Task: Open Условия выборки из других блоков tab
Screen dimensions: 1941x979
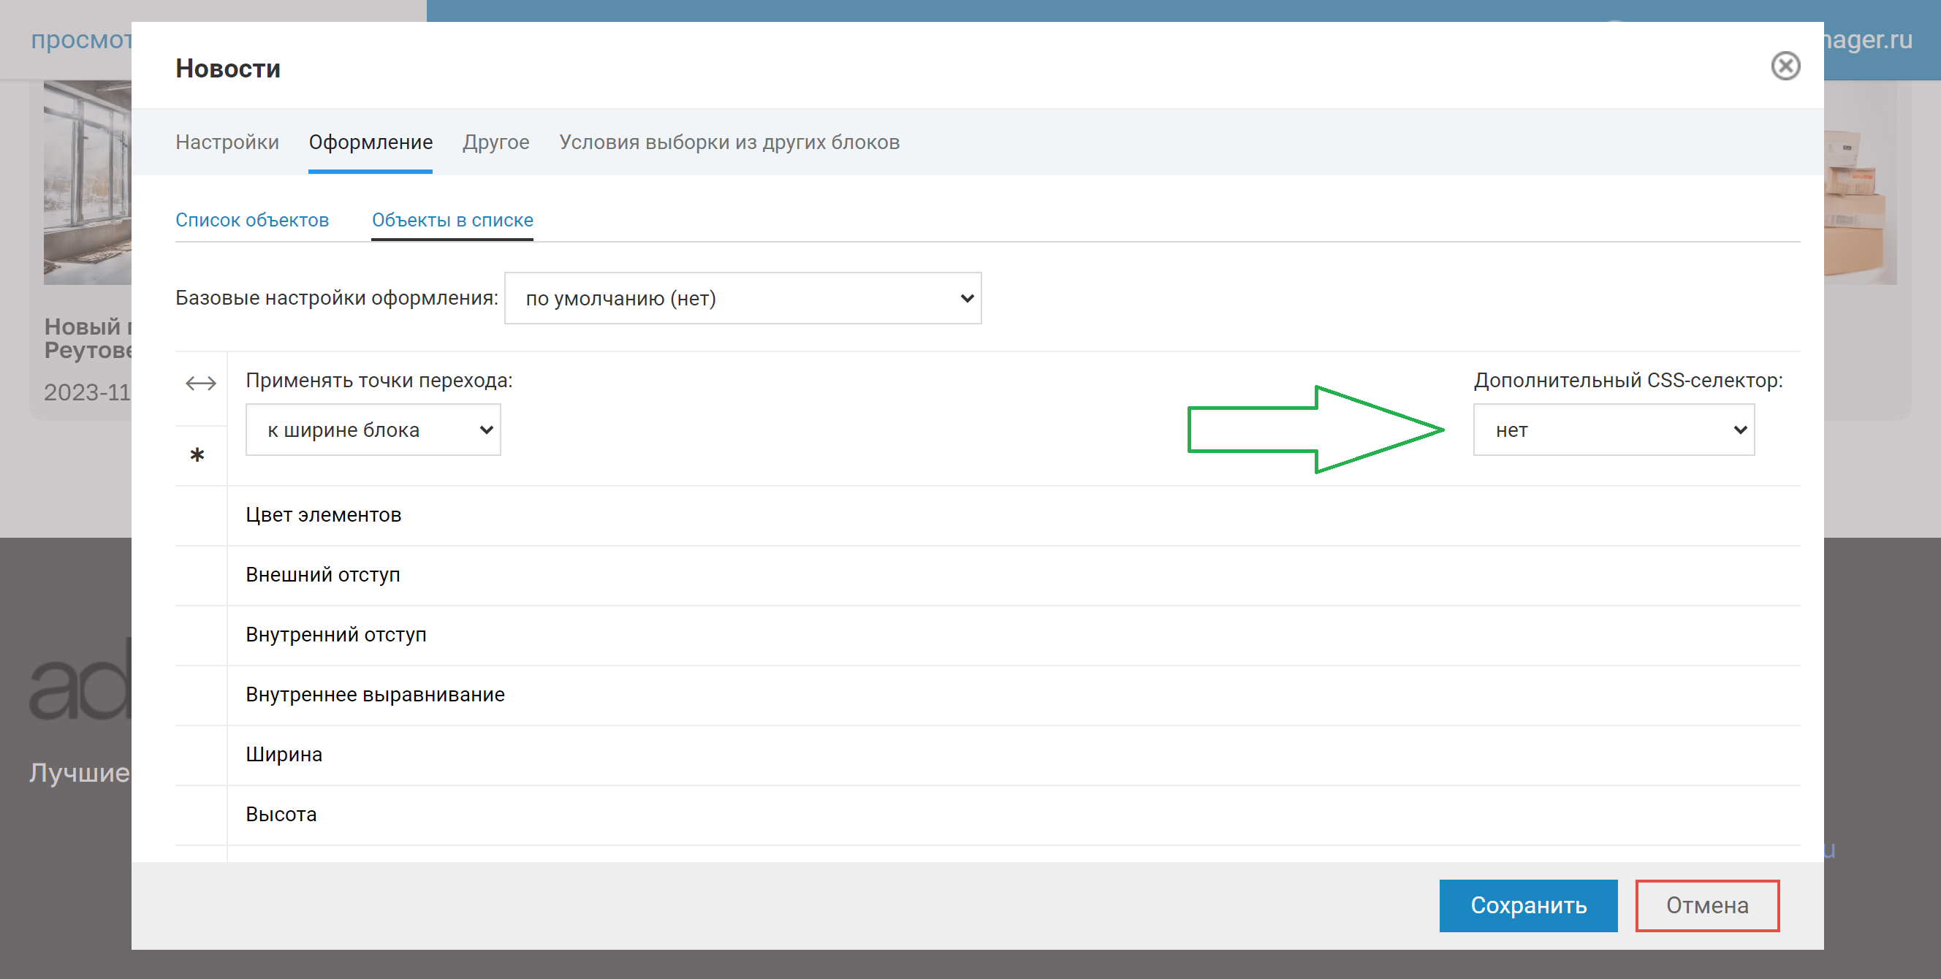Action: [729, 142]
